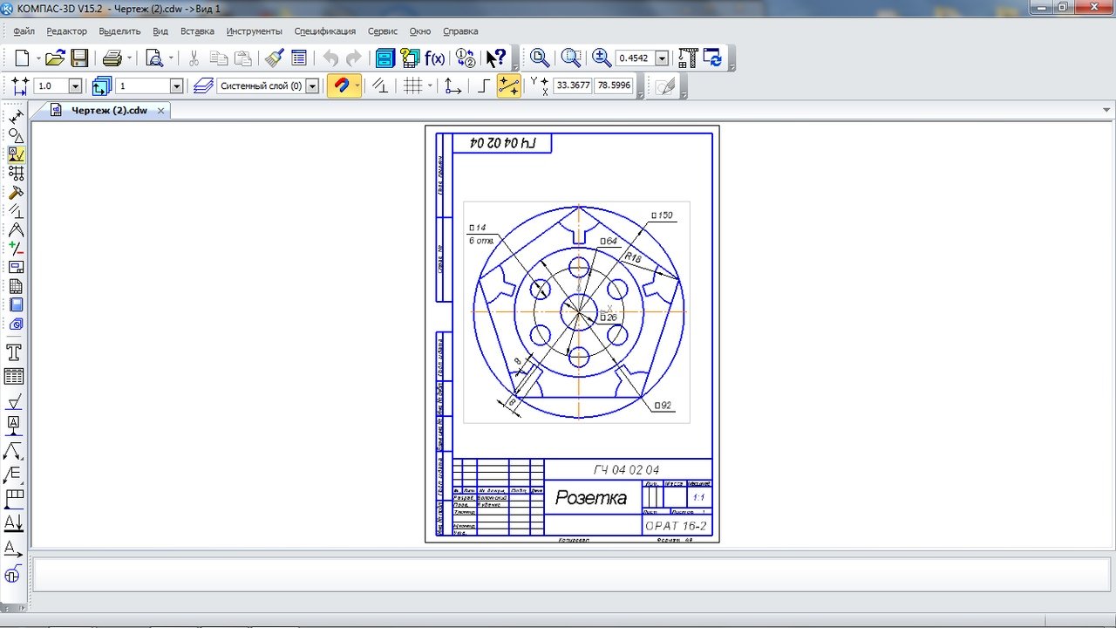1116x628 pixels.
Task: Switch to the Чертеж (2).cdw tab
Action: (109, 111)
